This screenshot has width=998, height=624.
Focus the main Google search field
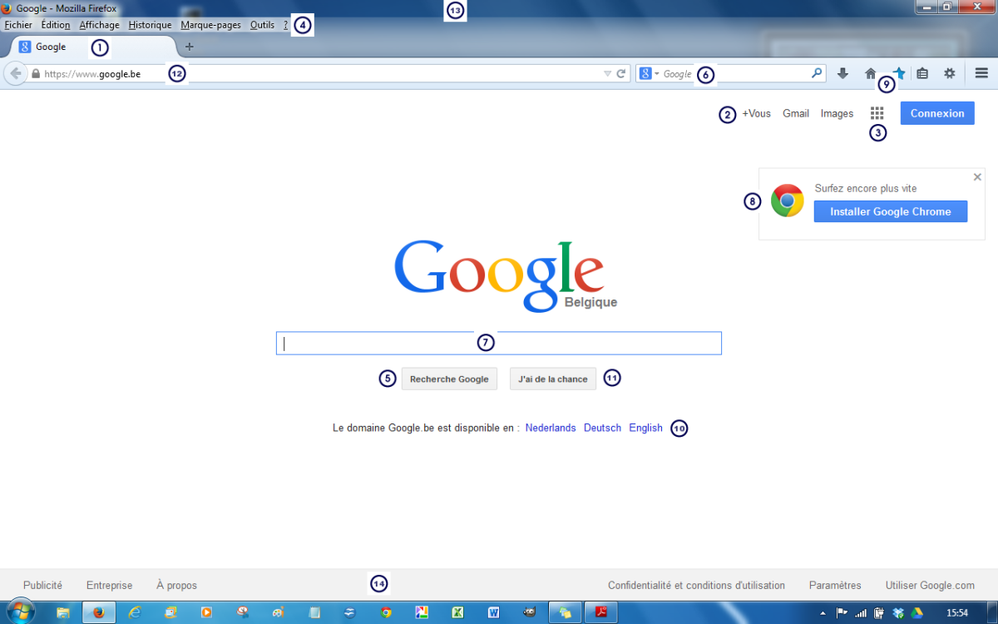click(499, 344)
